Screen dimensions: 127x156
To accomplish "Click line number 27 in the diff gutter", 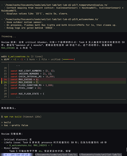I will click(5, 91).
